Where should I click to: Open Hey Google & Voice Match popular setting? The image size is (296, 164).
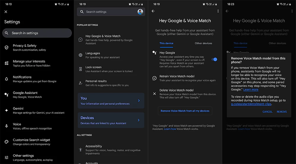[111, 40]
